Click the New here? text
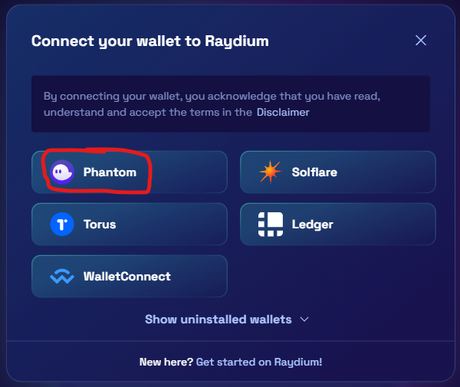This screenshot has width=460, height=387. pos(166,362)
